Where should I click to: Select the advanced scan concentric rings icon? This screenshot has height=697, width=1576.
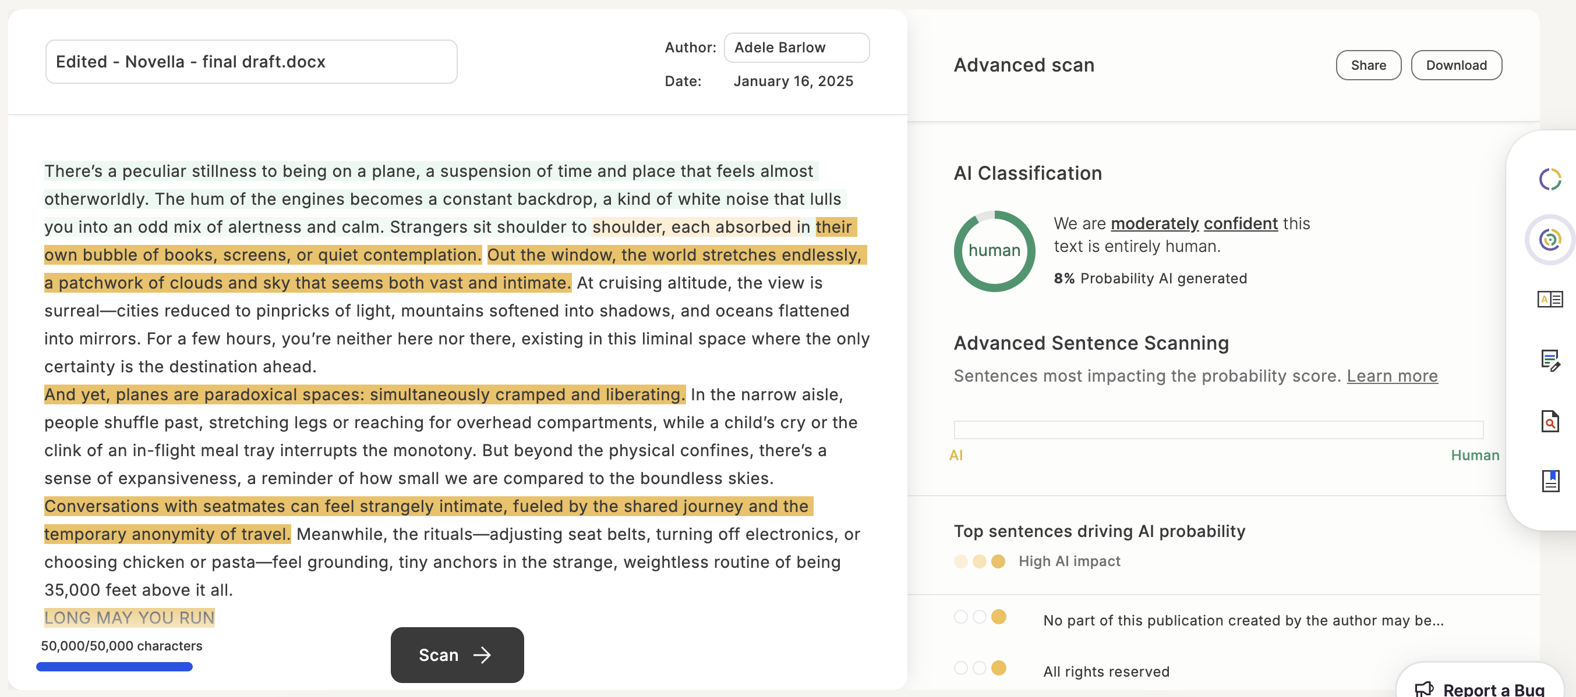point(1550,239)
